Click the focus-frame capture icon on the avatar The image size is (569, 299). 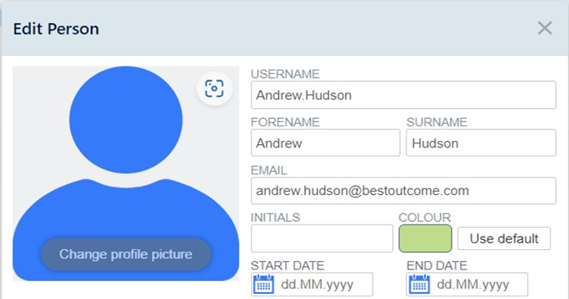(x=215, y=88)
